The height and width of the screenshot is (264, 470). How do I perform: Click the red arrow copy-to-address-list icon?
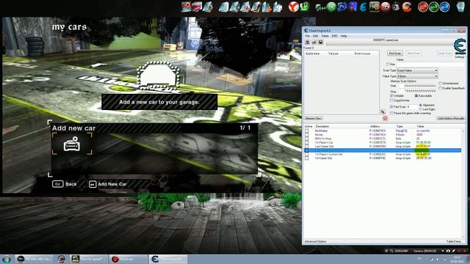pyautogui.click(x=383, y=111)
